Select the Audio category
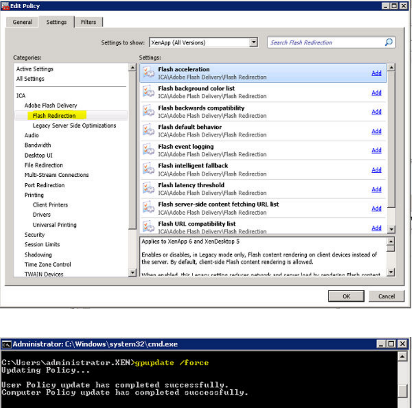 pyautogui.click(x=32, y=135)
